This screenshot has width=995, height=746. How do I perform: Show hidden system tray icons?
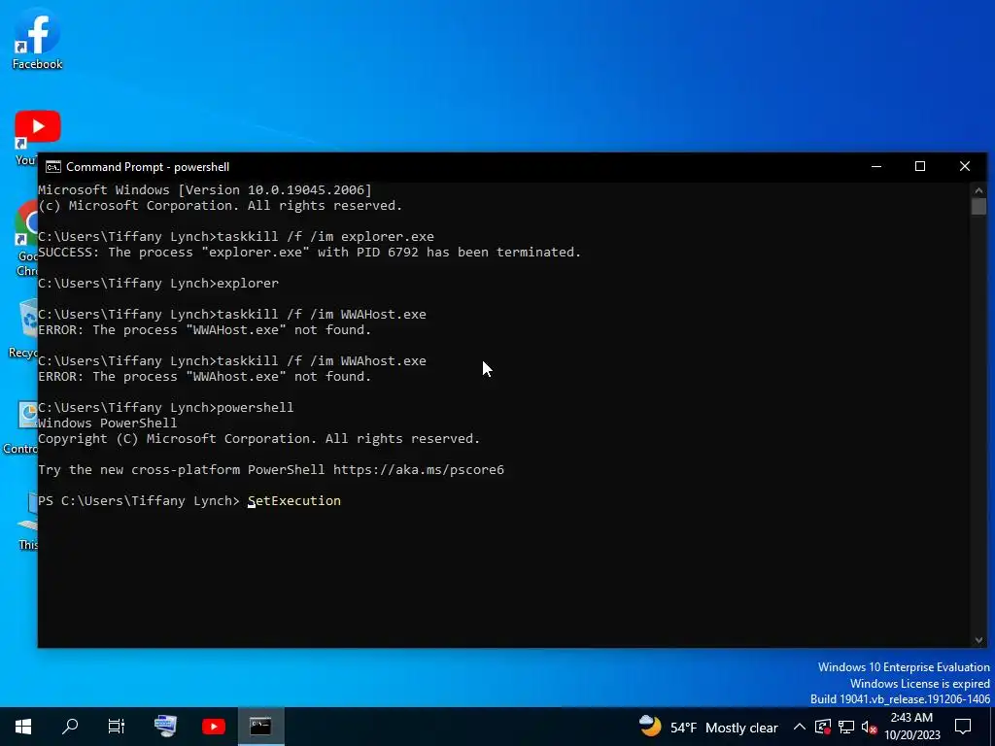tap(800, 727)
